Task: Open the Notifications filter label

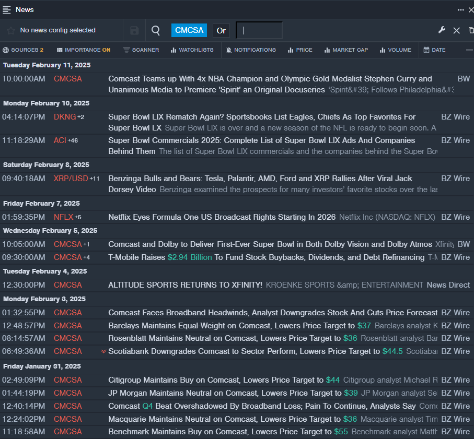Action: (x=255, y=50)
